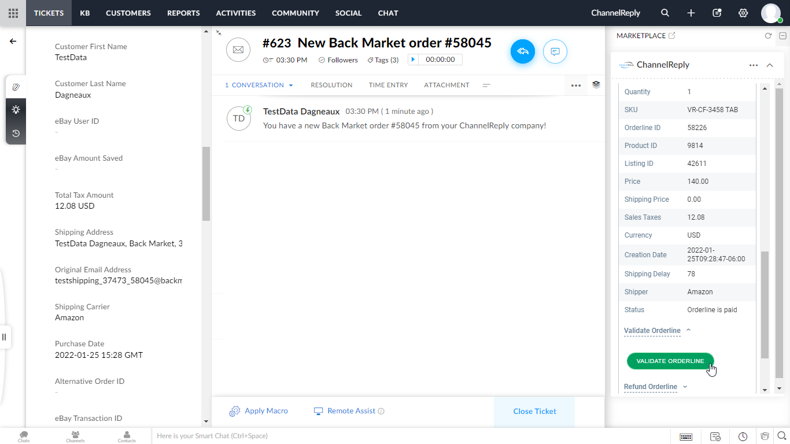Open Contacts in bottom bar
Image resolution: width=790 pixels, height=444 pixels.
pyautogui.click(x=127, y=436)
